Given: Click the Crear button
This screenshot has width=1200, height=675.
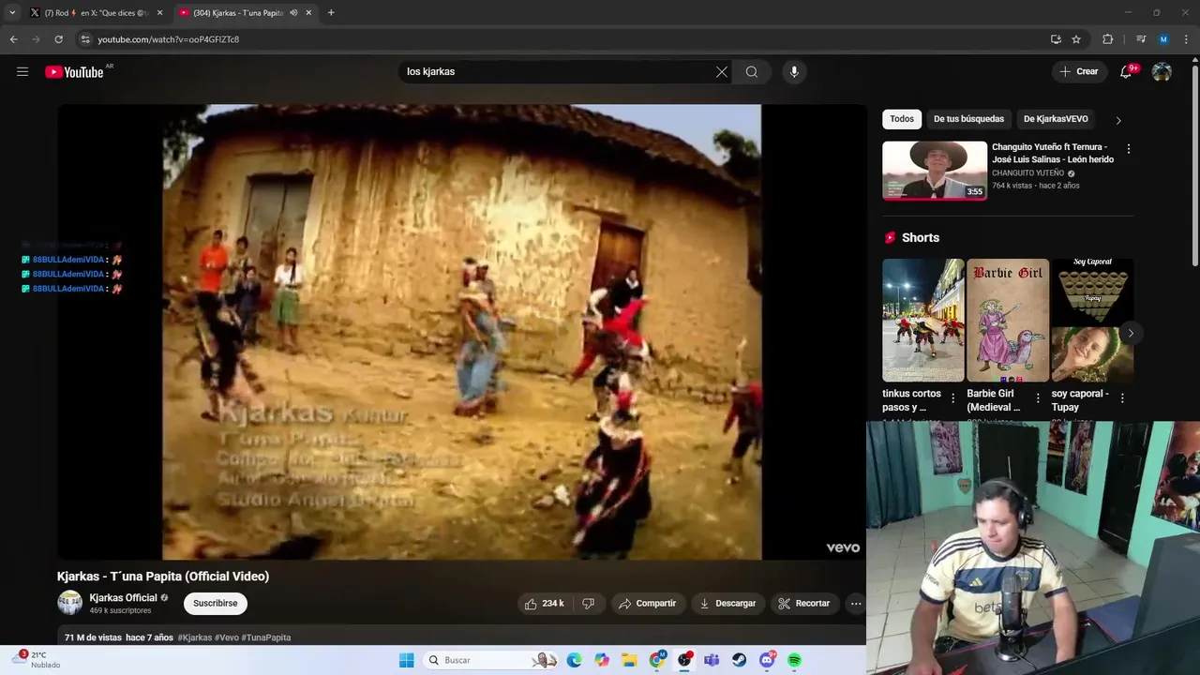Looking at the screenshot, I should 1078,71.
